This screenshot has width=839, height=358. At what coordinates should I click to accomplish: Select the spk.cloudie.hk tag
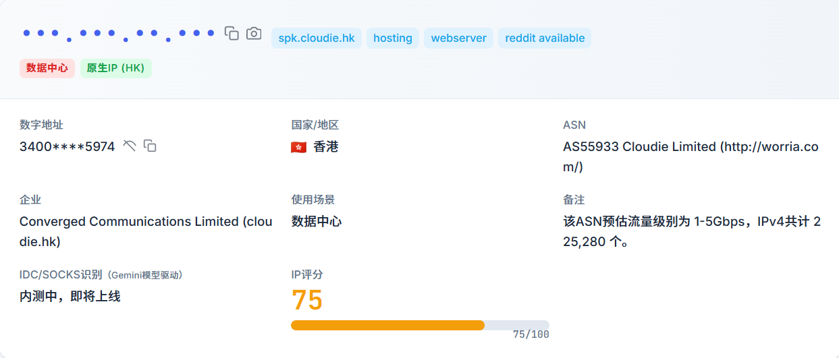(x=317, y=38)
